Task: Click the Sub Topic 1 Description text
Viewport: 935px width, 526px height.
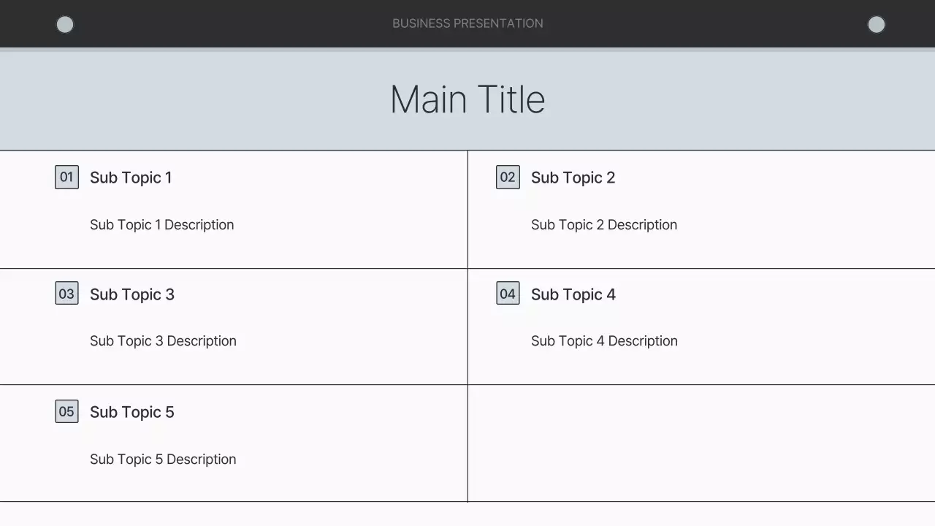Action: coord(161,225)
